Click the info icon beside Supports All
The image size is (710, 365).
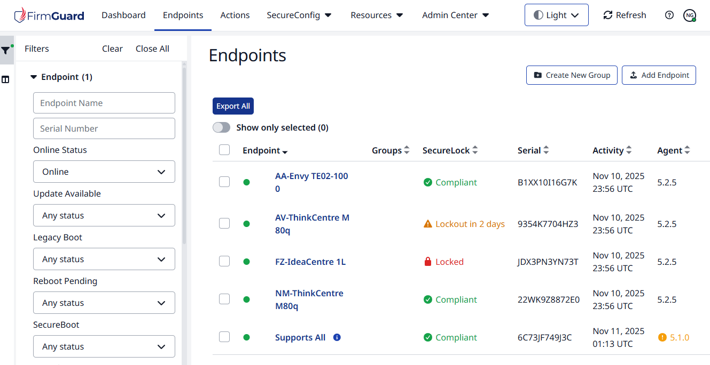[x=337, y=337]
